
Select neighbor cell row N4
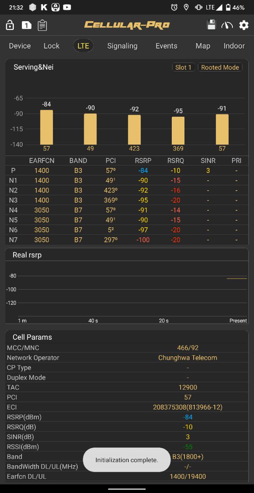[x=127, y=210]
